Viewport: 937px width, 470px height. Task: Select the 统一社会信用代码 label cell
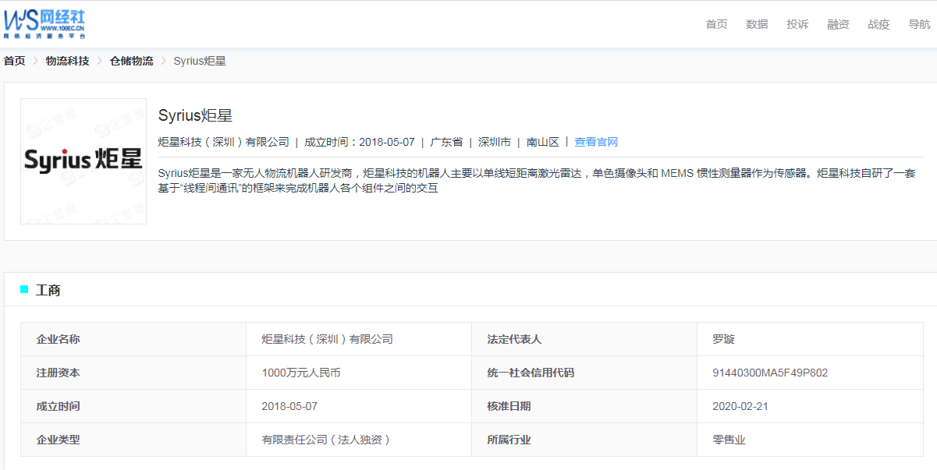(584, 373)
